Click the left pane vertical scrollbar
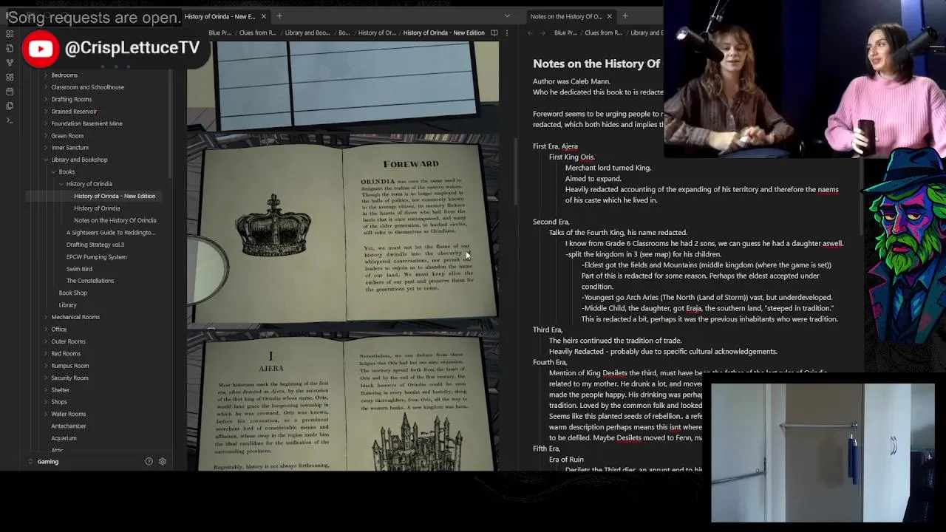946x532 pixels. (515, 170)
